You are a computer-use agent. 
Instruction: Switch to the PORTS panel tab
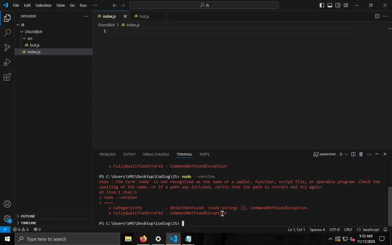(x=204, y=154)
